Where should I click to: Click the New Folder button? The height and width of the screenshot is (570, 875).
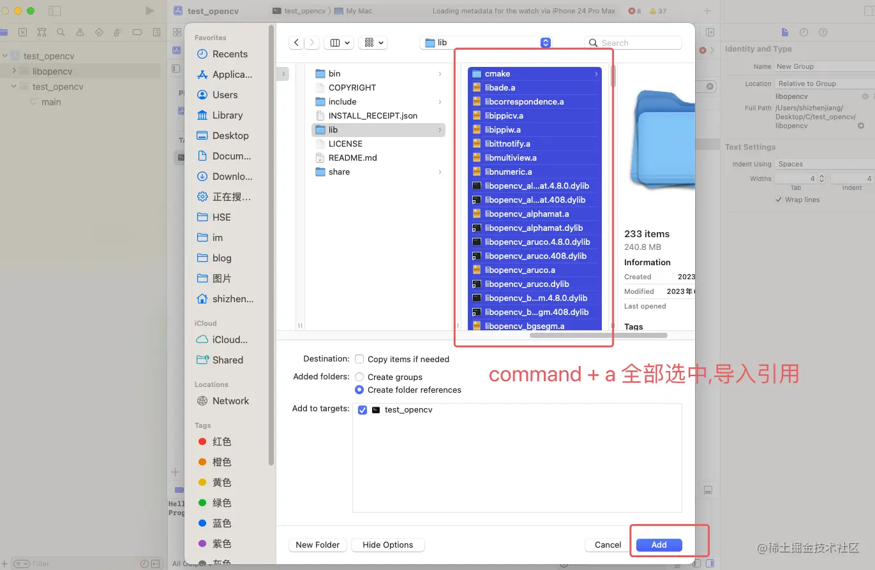[x=318, y=544]
